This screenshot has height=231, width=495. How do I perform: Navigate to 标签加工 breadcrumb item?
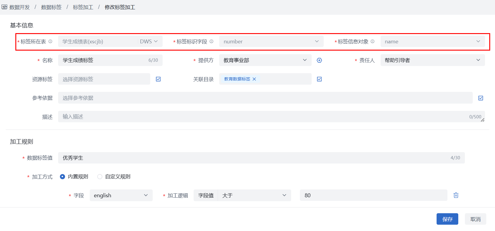tap(83, 7)
